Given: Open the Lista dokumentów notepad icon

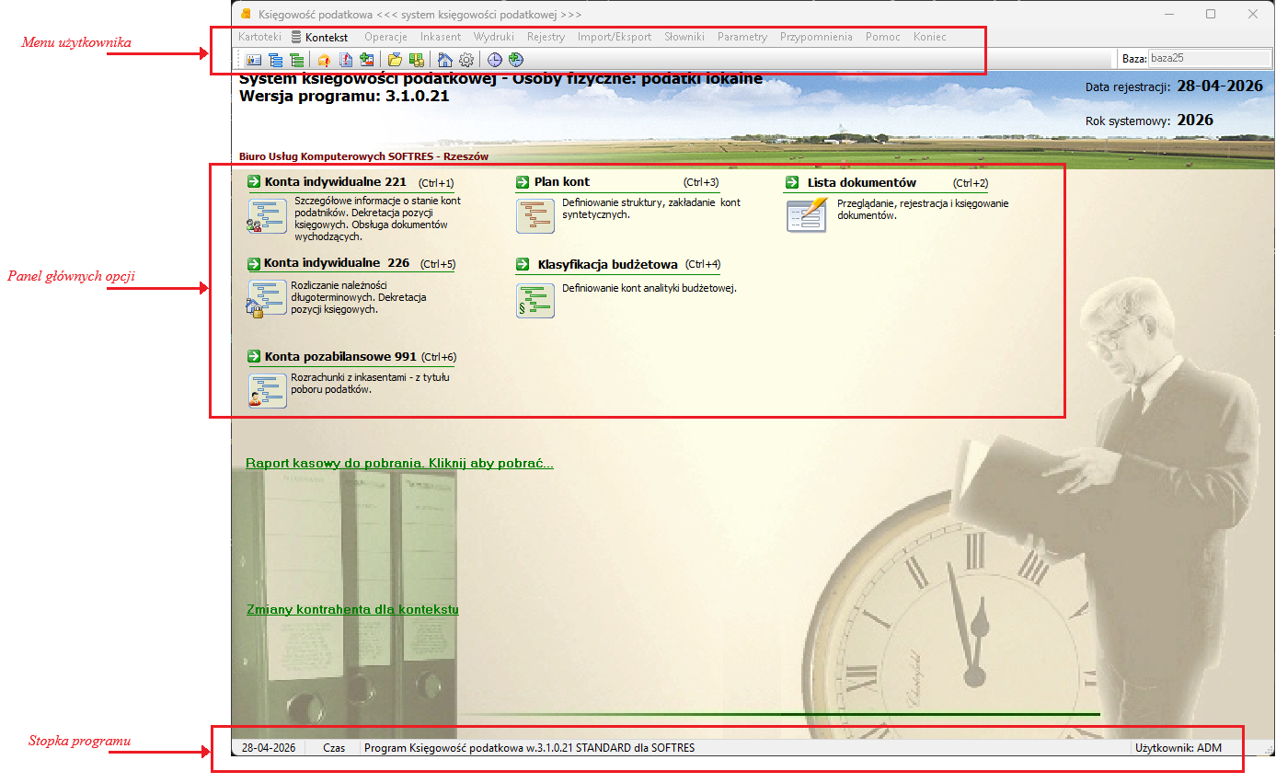Looking at the screenshot, I should click(x=806, y=214).
